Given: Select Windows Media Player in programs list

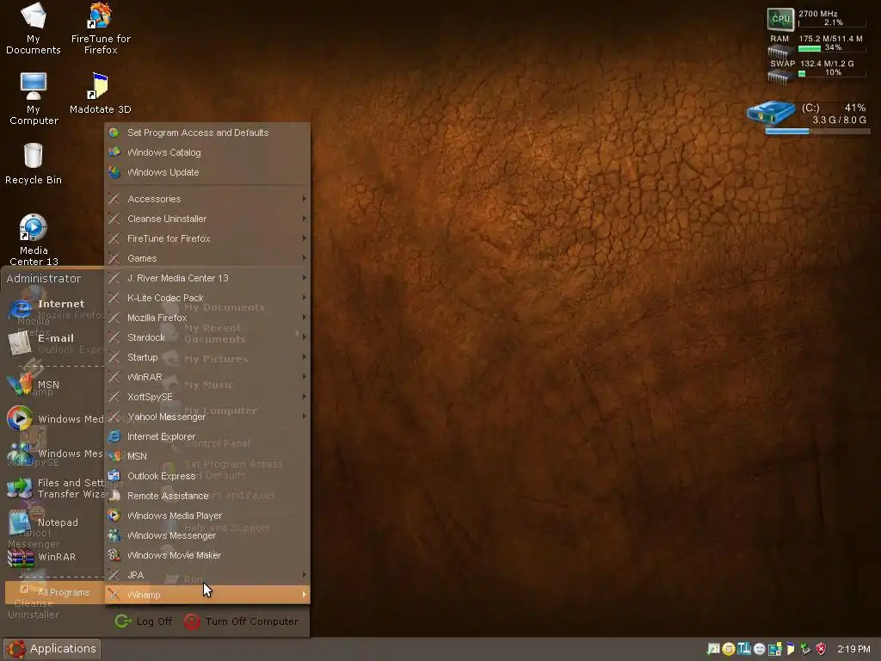Looking at the screenshot, I should (207, 516).
